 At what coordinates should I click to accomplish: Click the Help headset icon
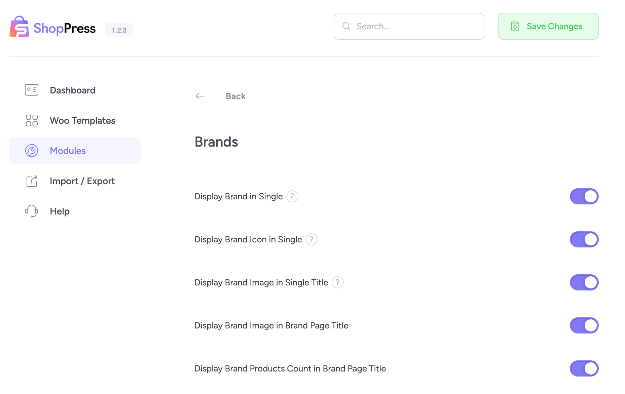pos(32,211)
